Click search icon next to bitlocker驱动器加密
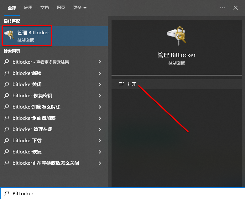245x199 pixels. 6,118
